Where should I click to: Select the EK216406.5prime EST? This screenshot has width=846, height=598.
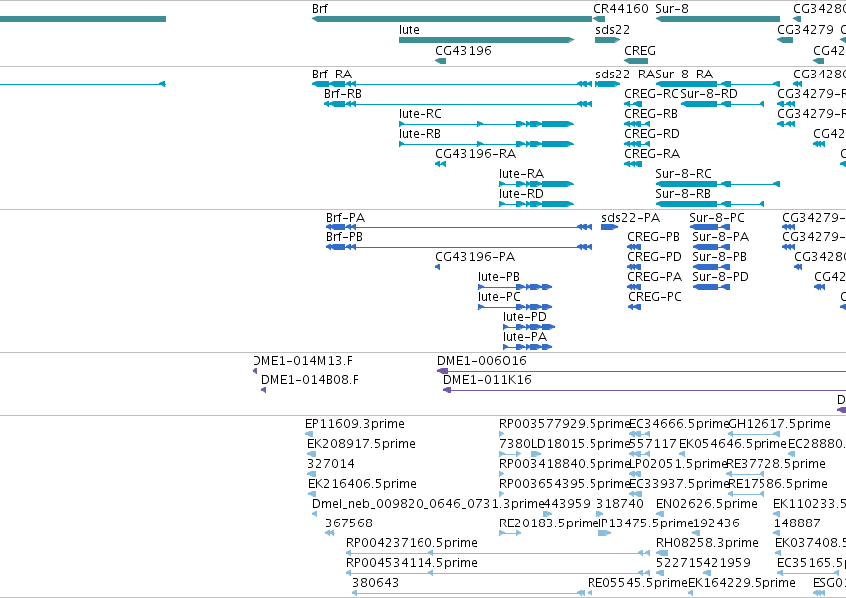point(312,494)
